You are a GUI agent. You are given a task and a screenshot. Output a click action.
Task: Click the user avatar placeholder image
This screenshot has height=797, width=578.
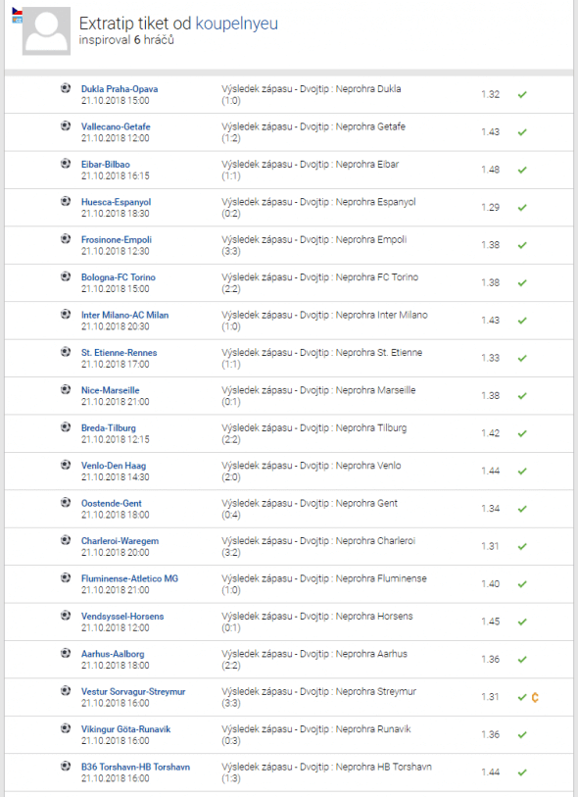coord(46,31)
